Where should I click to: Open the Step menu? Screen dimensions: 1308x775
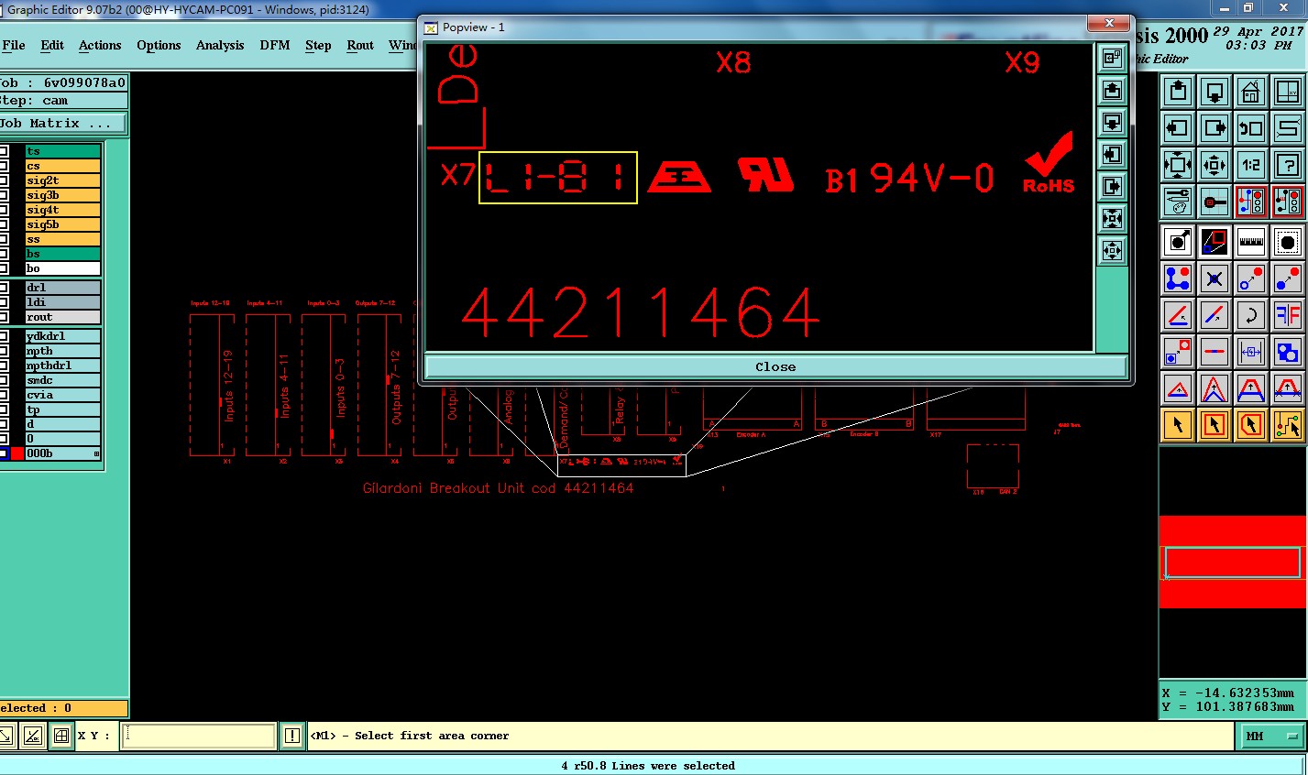click(318, 45)
